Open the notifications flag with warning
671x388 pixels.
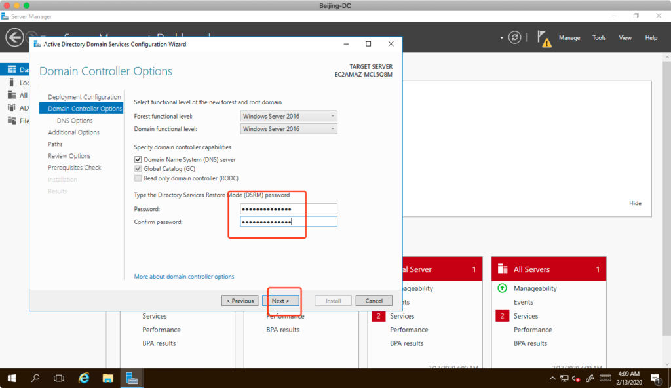pyautogui.click(x=543, y=38)
